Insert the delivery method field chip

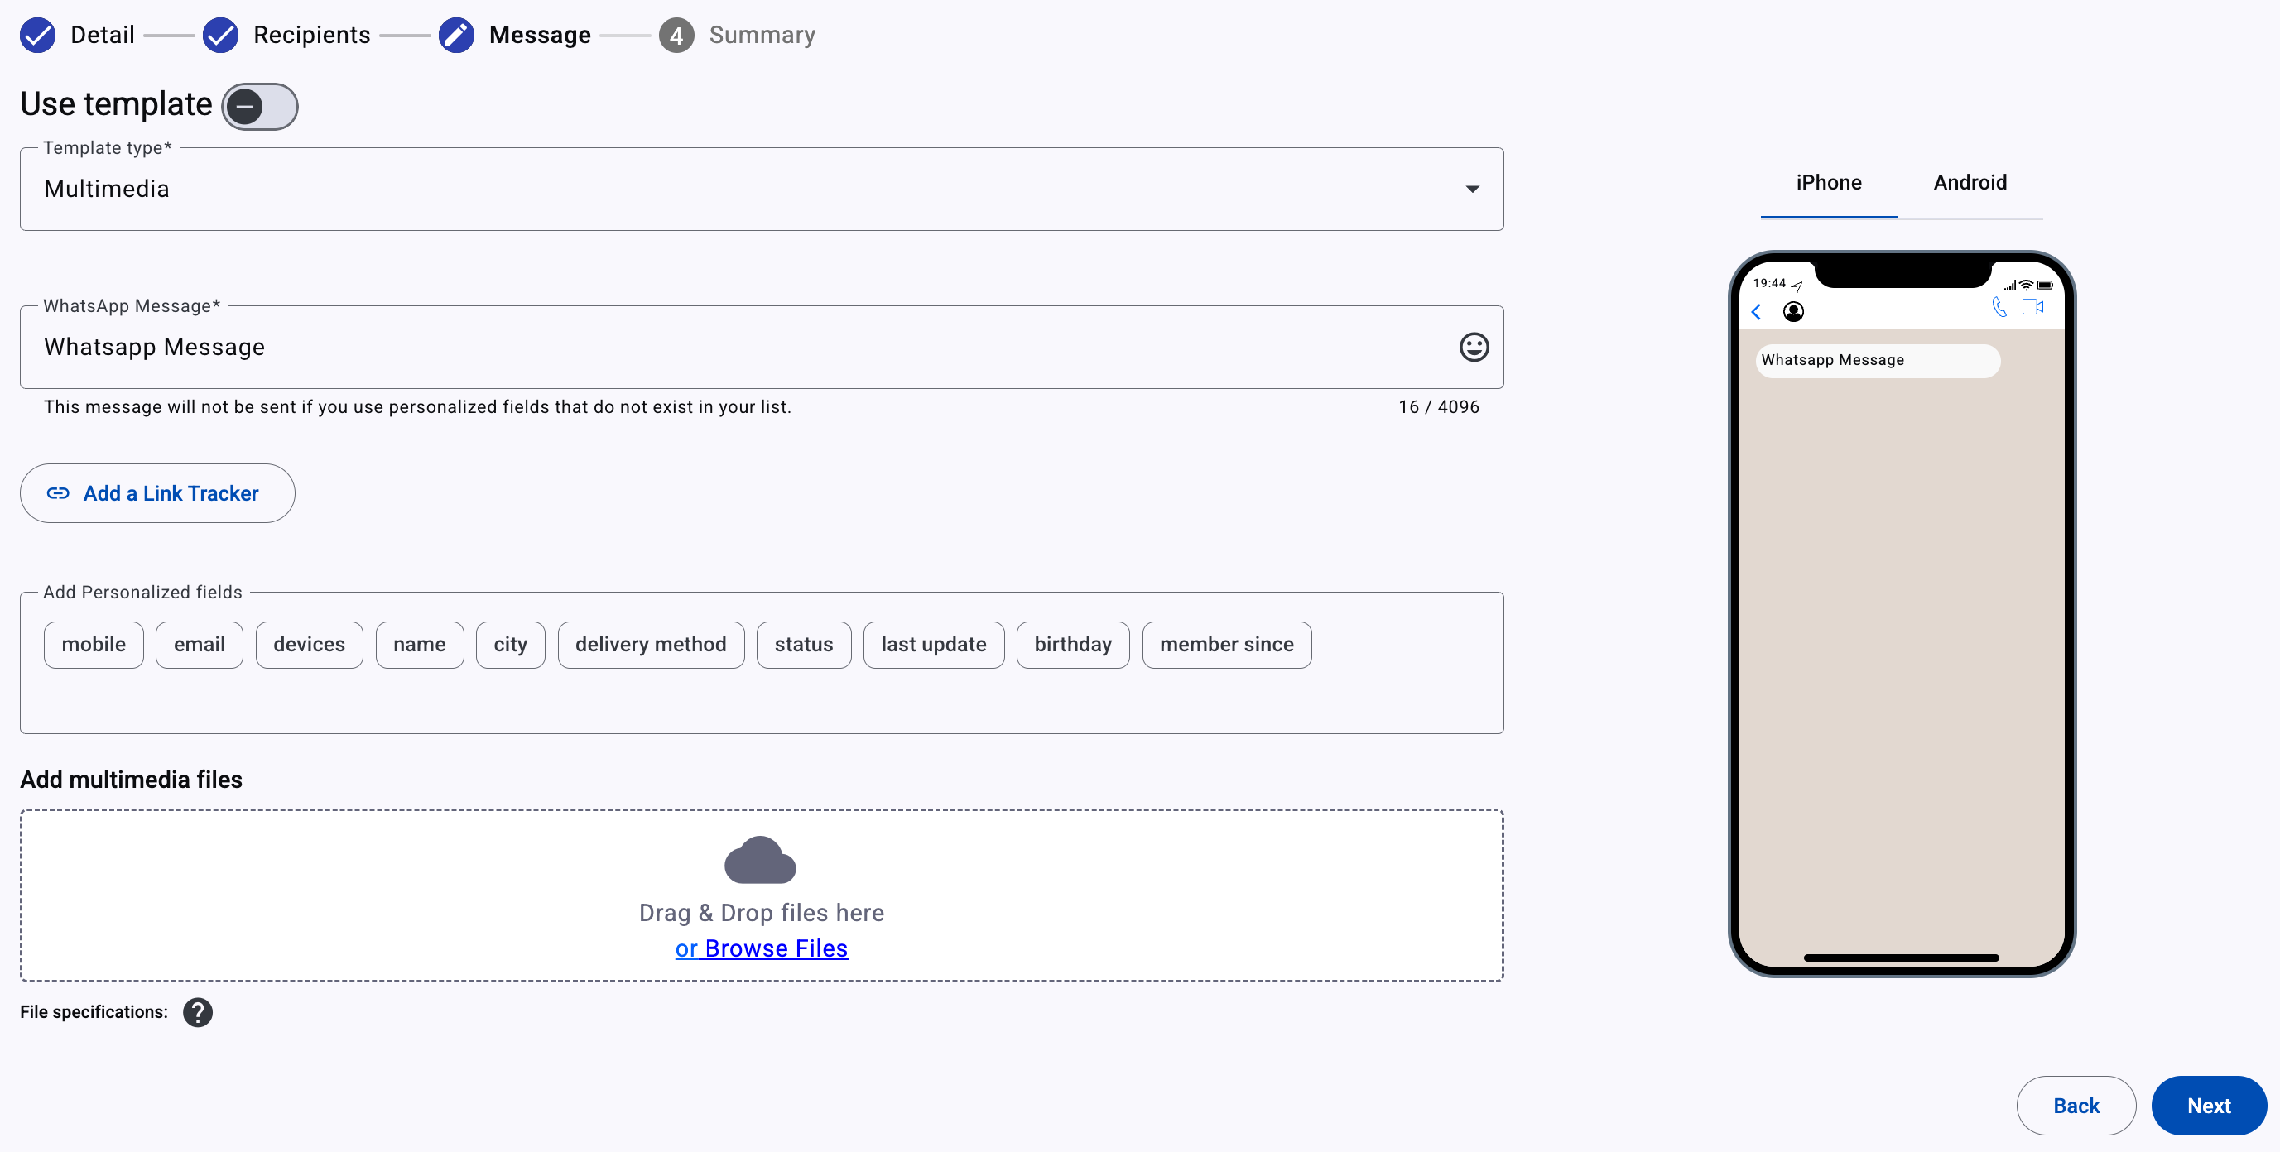pyautogui.click(x=650, y=645)
